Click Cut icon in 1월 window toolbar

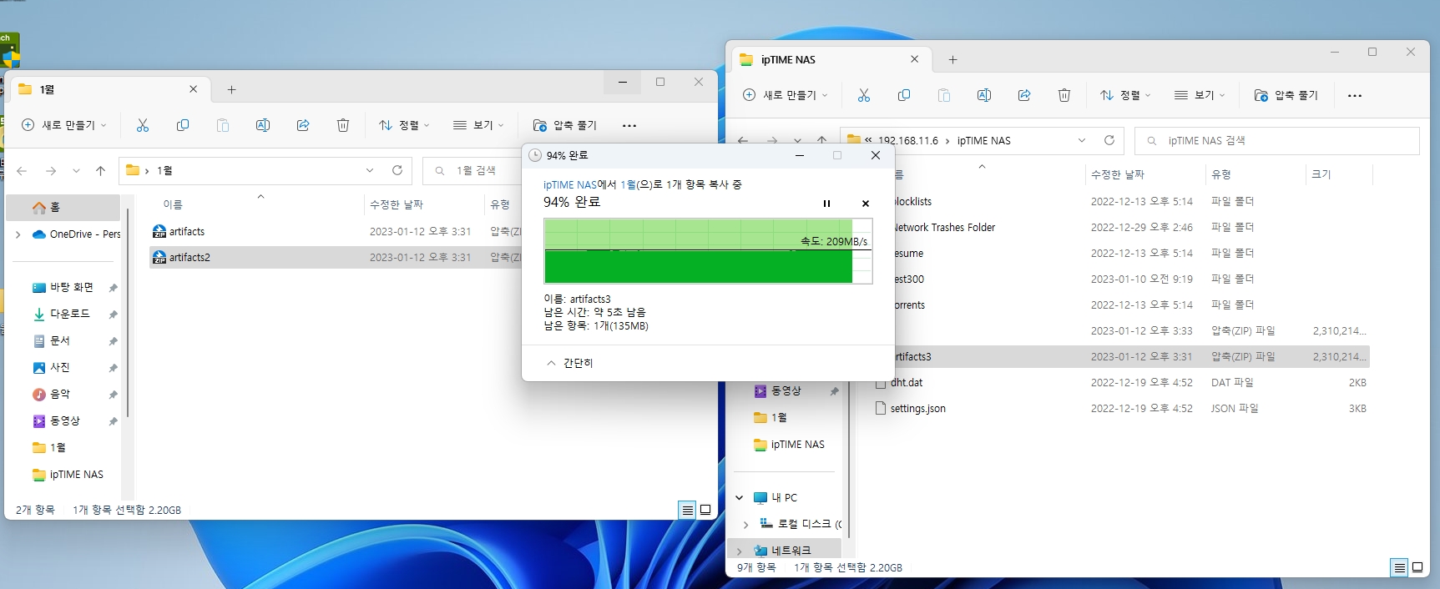click(x=143, y=125)
